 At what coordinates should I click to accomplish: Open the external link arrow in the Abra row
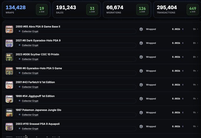point(197,29)
